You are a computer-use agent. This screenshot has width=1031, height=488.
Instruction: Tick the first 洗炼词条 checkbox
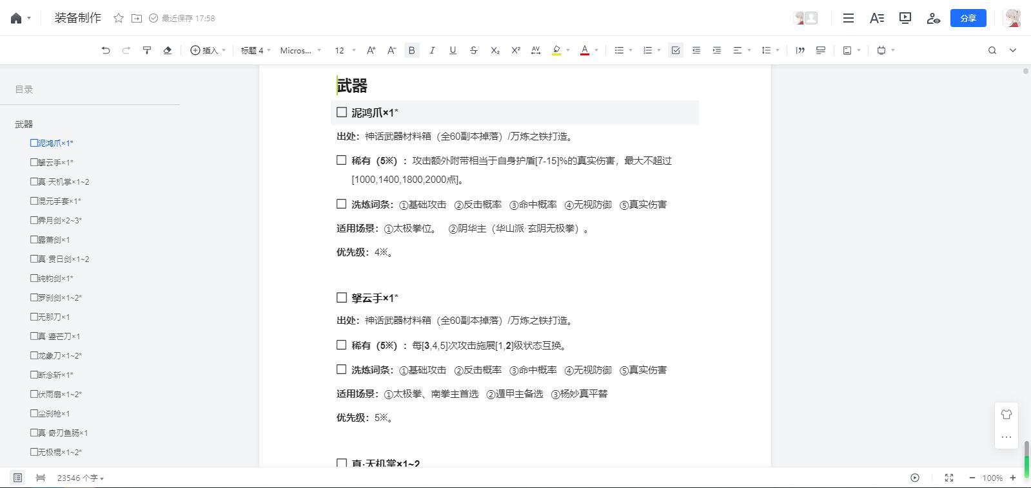tap(342, 204)
